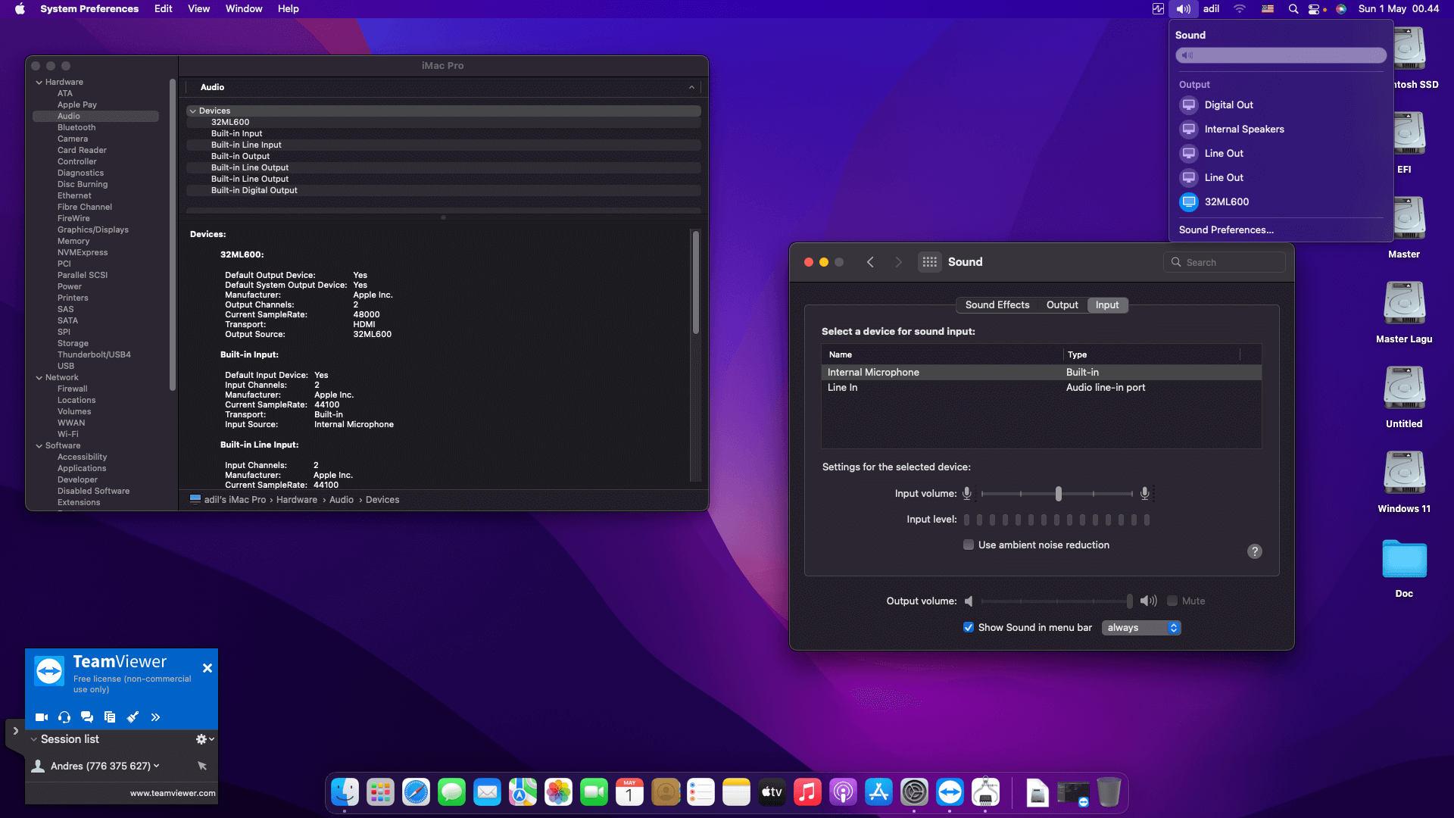Open Sound Preferences from Sound menu
The image size is (1454, 818).
click(x=1226, y=229)
